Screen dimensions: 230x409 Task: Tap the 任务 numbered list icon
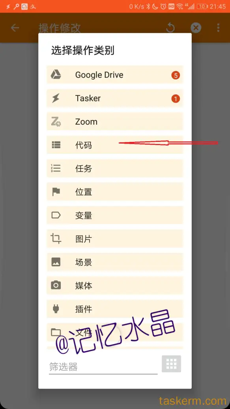click(x=56, y=168)
